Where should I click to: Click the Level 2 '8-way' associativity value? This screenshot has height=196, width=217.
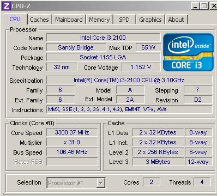click(x=198, y=152)
